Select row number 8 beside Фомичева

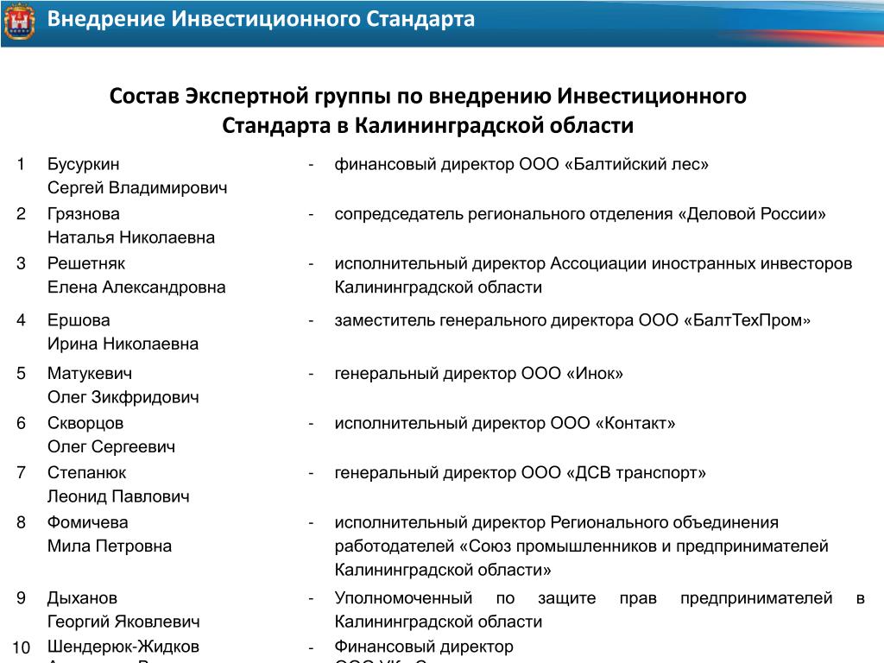(21, 522)
